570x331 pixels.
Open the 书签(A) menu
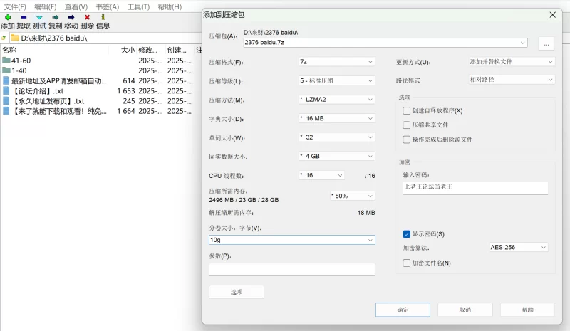pyautogui.click(x=108, y=7)
